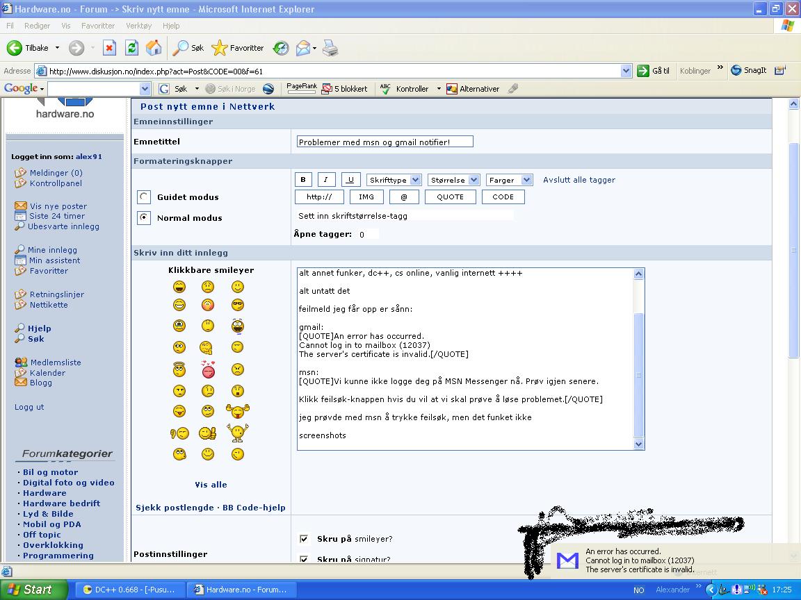Image resolution: width=801 pixels, height=600 pixels.
Task: Select Normal modus radio button
Action: tap(144, 218)
